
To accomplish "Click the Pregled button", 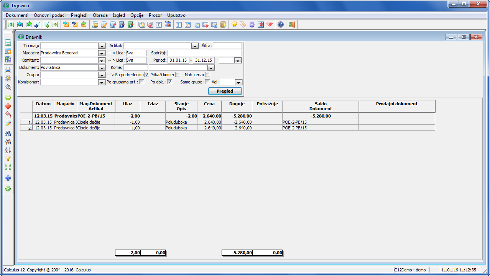I will 225,91.
